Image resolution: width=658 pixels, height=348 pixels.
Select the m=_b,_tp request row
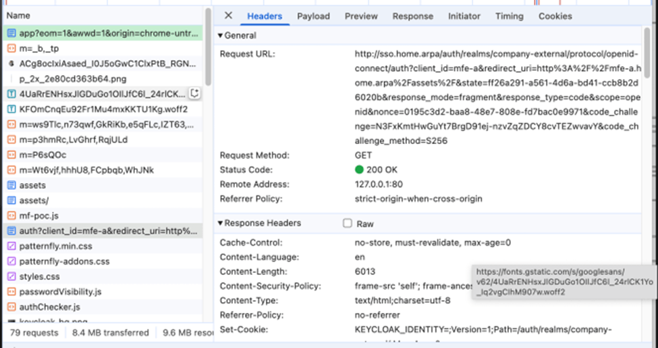tap(103, 49)
